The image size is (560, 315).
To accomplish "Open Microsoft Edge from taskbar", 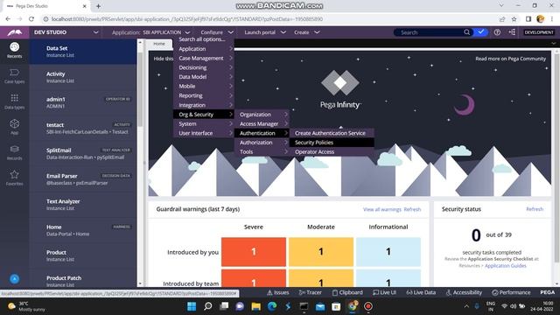I will [x=272, y=306].
